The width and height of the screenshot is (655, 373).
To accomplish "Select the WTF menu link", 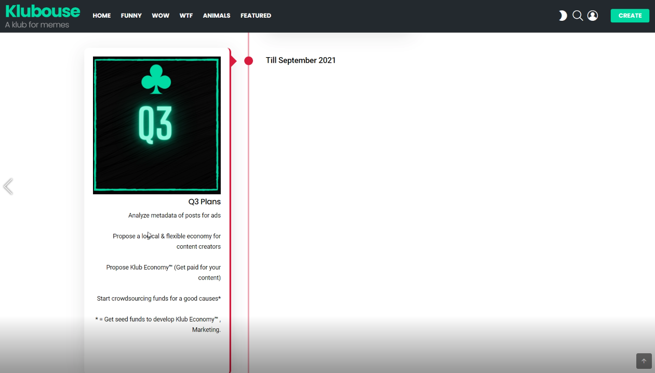I will click(x=186, y=16).
